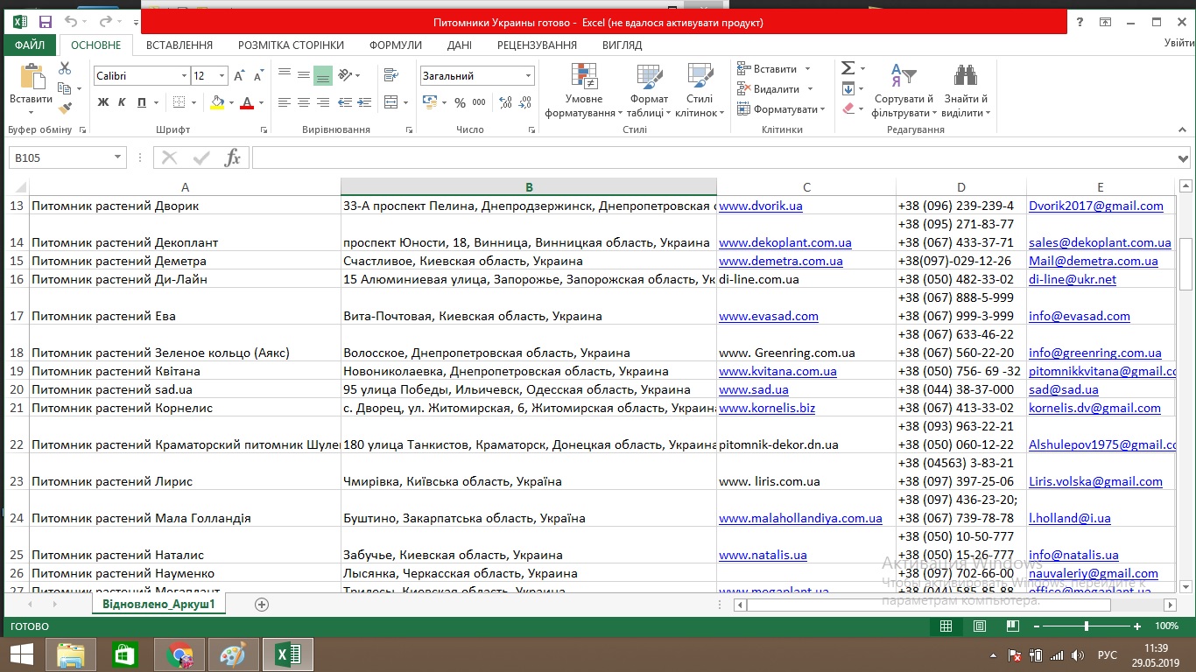
Task: Click the Percent Style icon
Action: pyautogui.click(x=460, y=103)
